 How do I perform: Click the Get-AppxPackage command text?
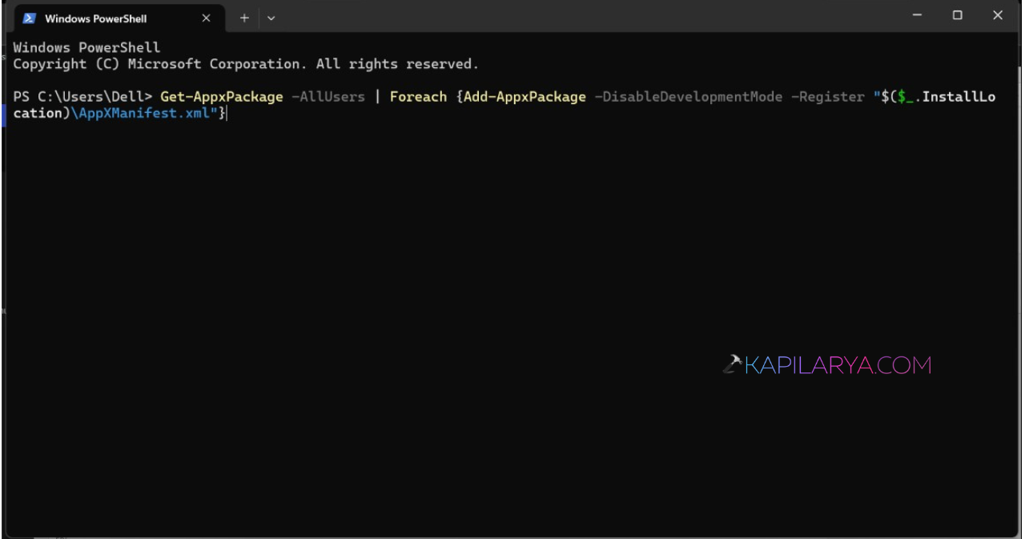click(x=222, y=97)
